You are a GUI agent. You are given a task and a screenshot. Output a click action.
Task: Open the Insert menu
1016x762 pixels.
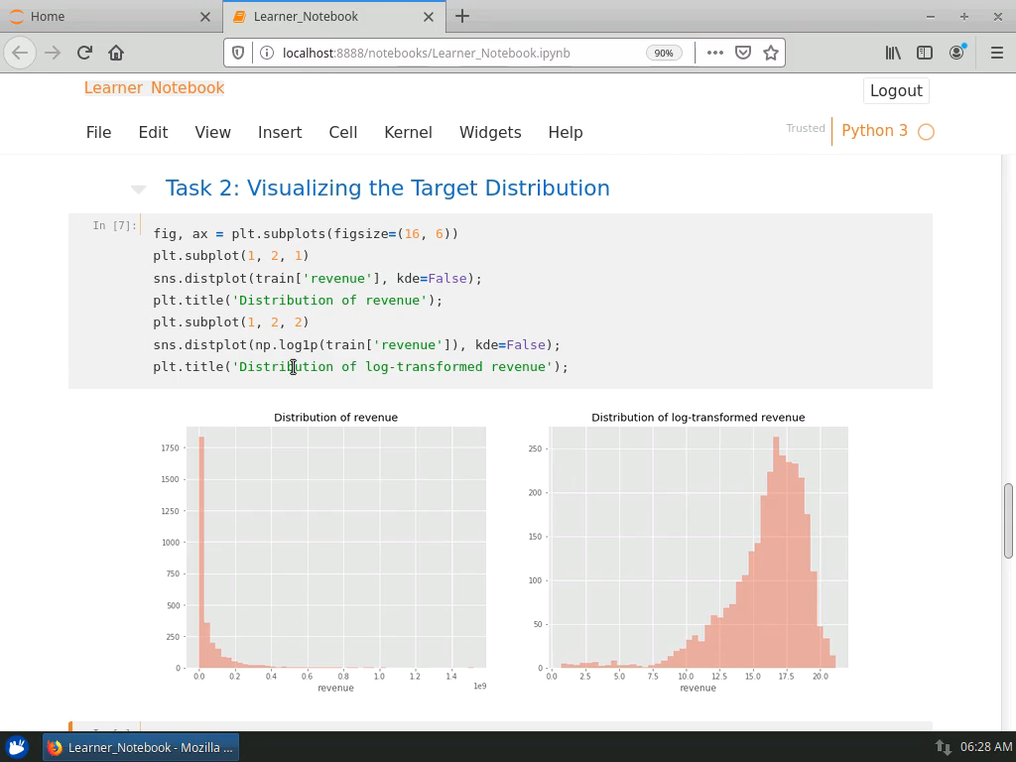[280, 132]
